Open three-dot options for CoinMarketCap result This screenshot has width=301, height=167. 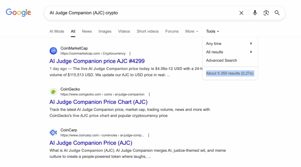(x=130, y=54)
